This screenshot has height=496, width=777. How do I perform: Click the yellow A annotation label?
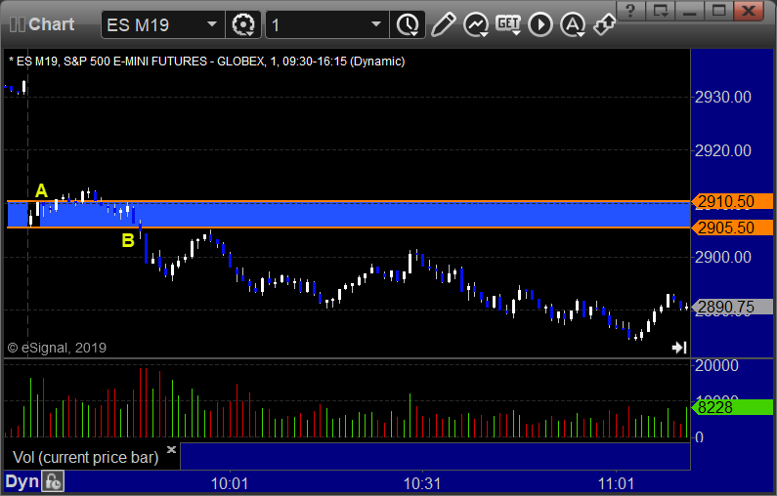coord(42,190)
